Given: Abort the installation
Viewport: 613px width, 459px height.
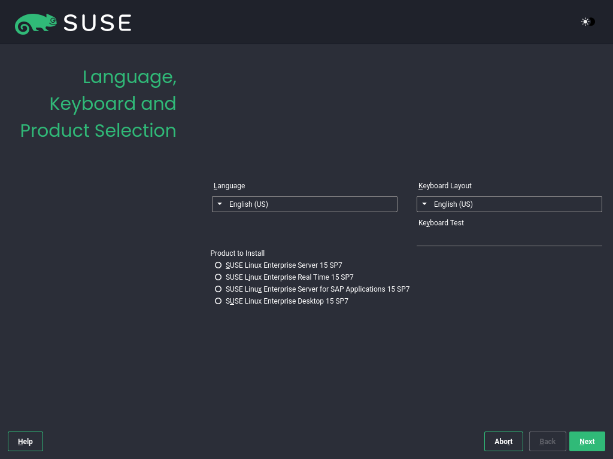Looking at the screenshot, I should coord(503,441).
